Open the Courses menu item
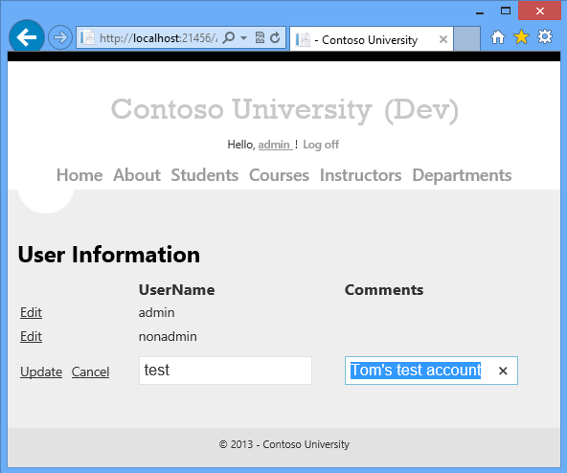This screenshot has height=473, width=567. [x=279, y=175]
